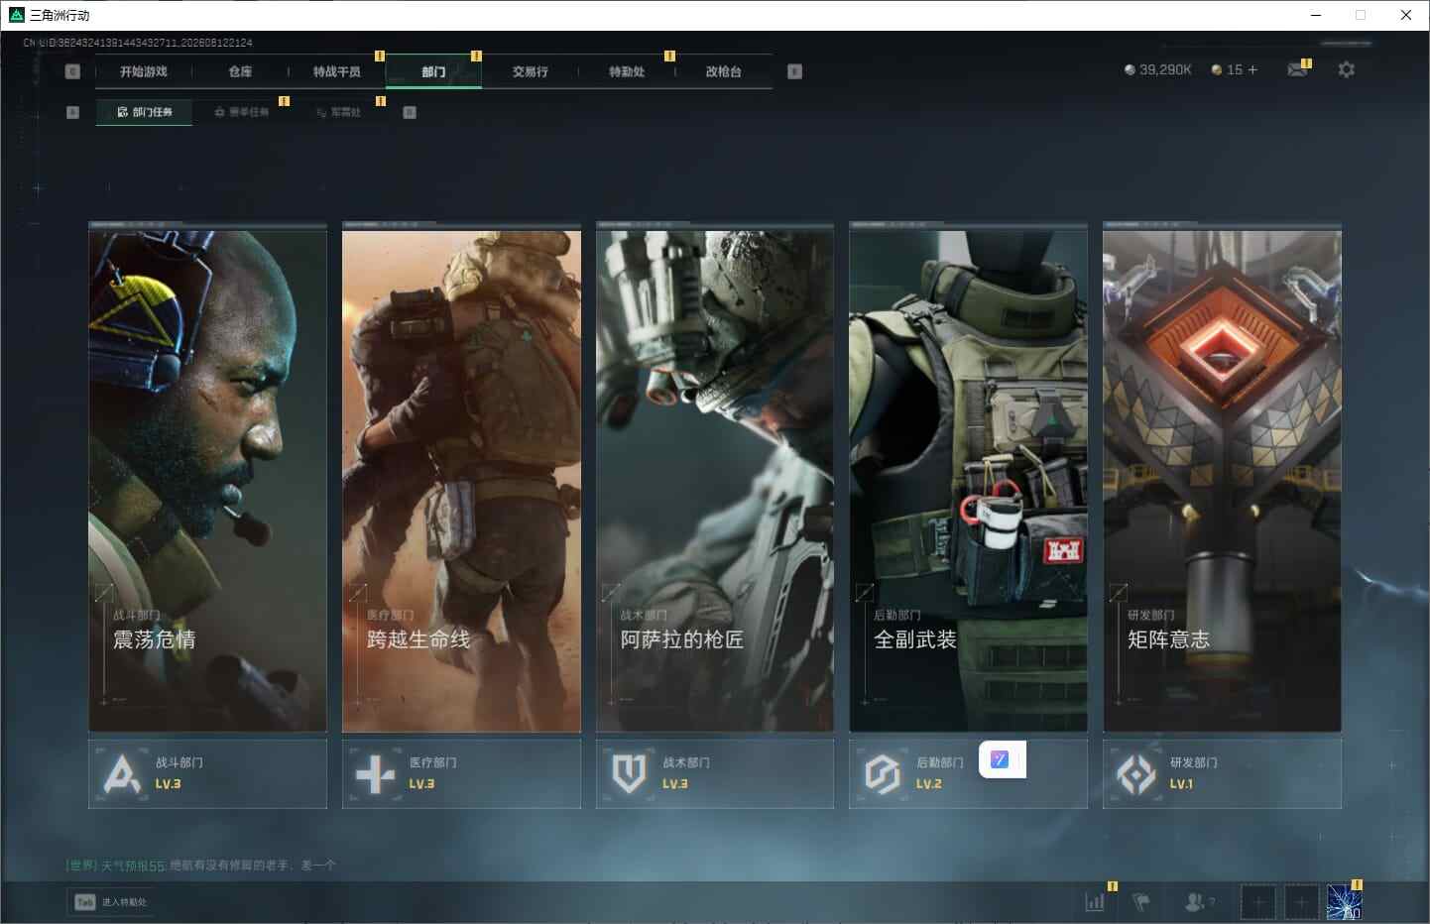Click the Tab 进入特勤处 button
Viewport: 1430px width, 924px height.
(x=111, y=902)
